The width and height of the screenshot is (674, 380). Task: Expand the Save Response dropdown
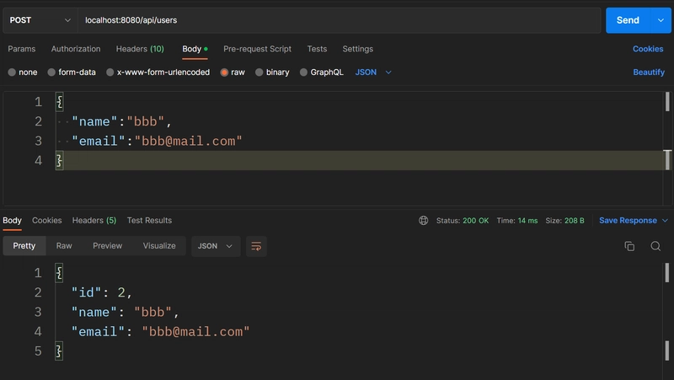click(665, 221)
